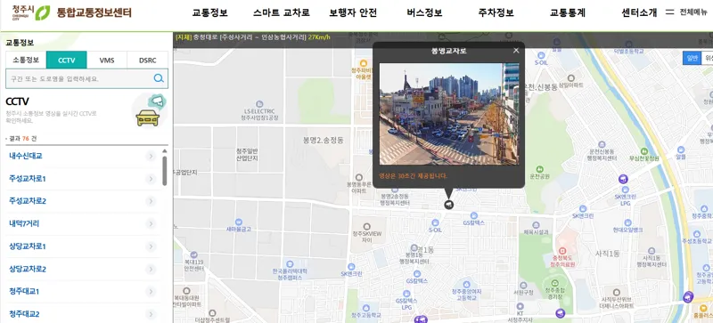Expand the 상당교차로2 row arrow
This screenshot has width=713, height=323.
pos(151,269)
